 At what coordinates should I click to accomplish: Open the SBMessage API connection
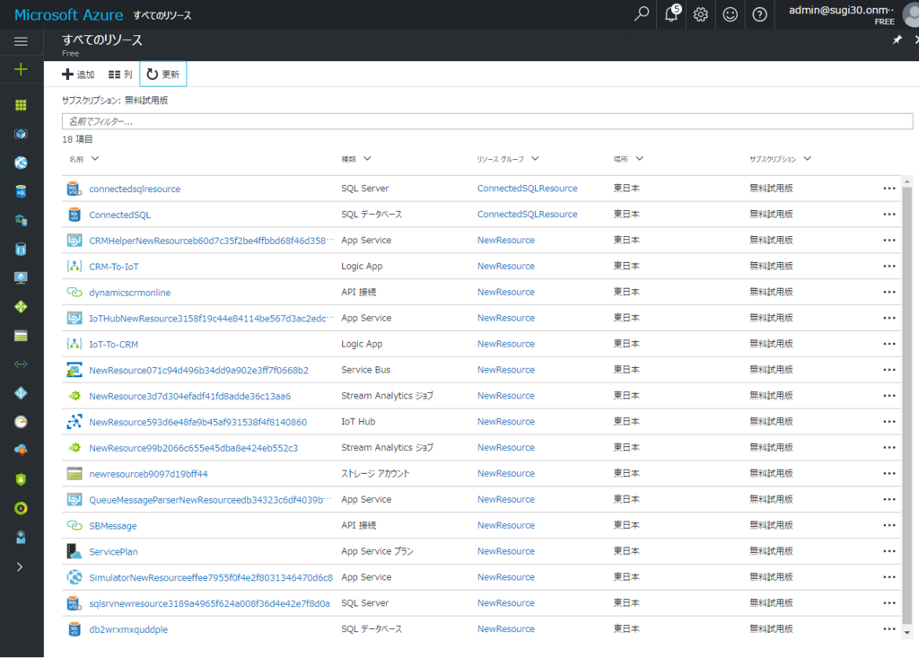coord(112,526)
